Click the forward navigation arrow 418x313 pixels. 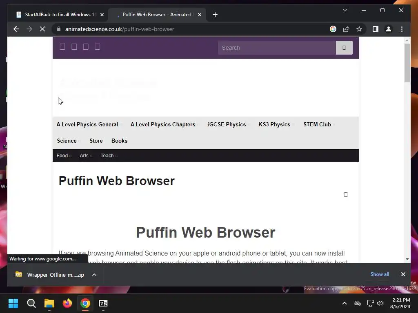tap(29, 29)
